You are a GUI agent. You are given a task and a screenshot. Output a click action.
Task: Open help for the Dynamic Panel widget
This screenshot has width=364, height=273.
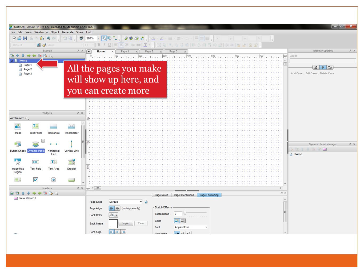pyautogui.click(x=43, y=140)
